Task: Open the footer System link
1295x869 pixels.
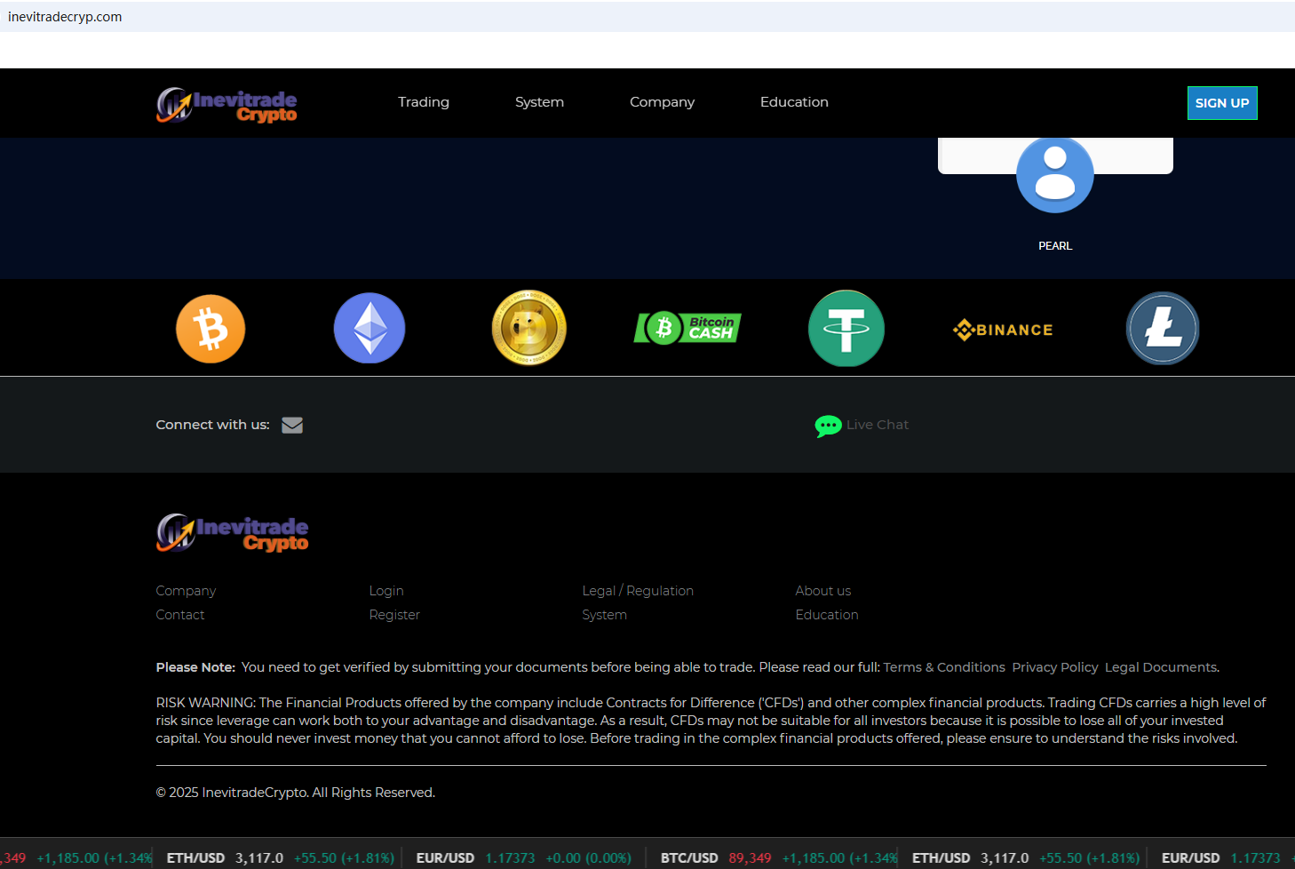Action: click(605, 615)
